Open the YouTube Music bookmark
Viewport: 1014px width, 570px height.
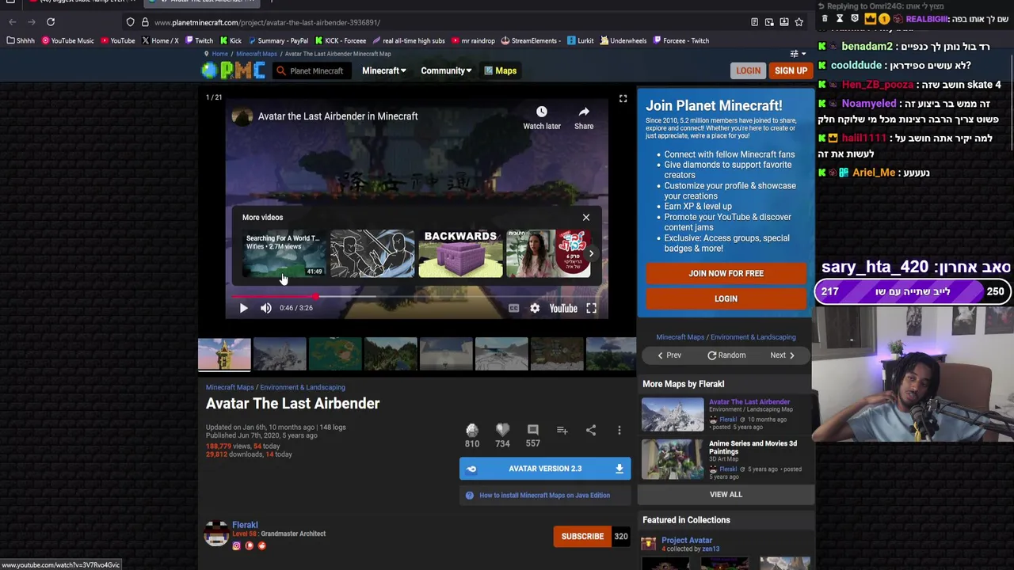67,40
